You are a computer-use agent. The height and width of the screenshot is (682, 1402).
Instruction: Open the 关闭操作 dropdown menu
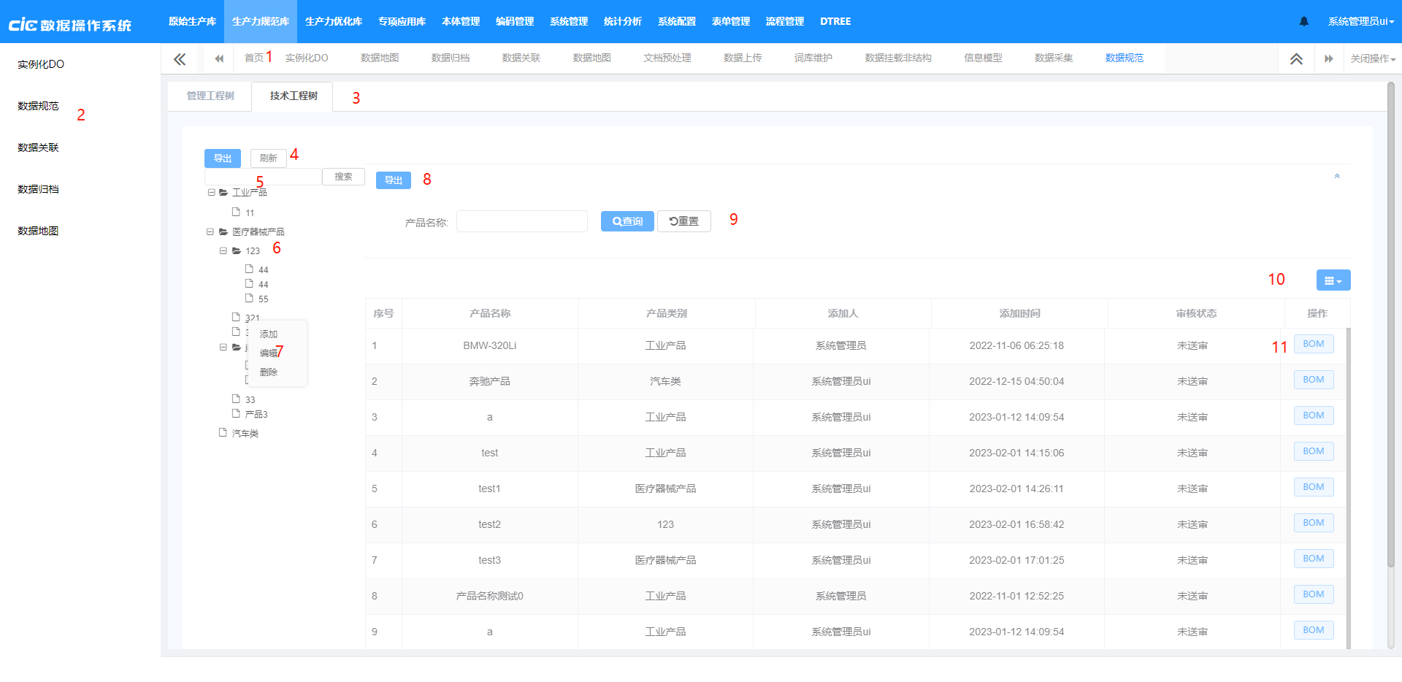1373,58
